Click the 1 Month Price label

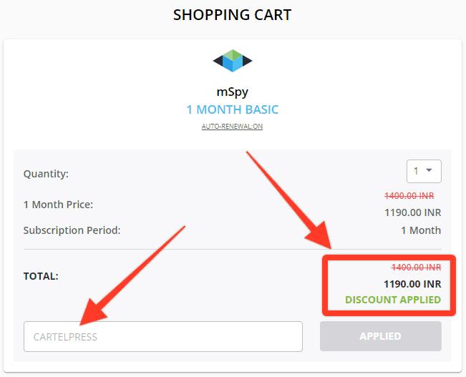(58, 205)
